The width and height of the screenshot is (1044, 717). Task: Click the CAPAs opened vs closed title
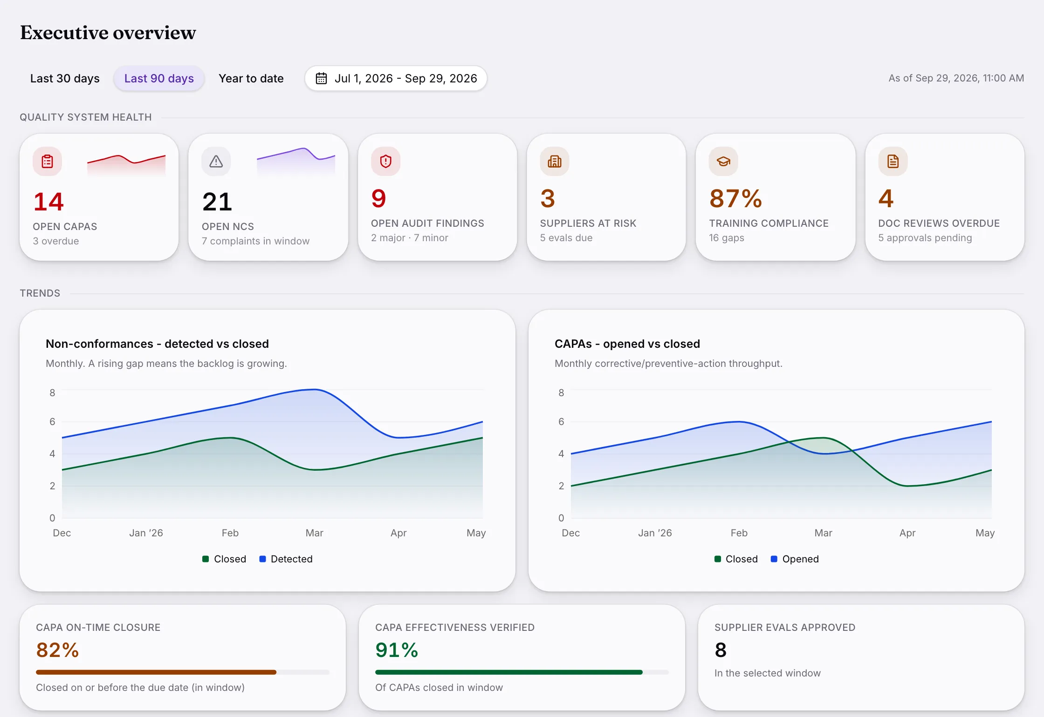pos(627,344)
